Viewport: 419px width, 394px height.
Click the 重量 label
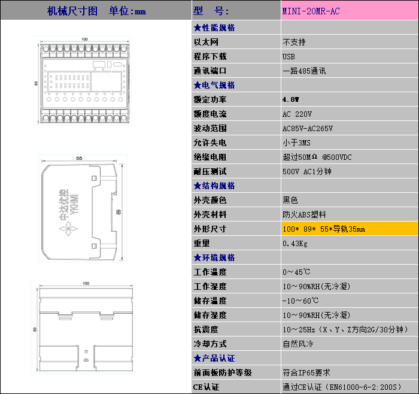(x=202, y=243)
